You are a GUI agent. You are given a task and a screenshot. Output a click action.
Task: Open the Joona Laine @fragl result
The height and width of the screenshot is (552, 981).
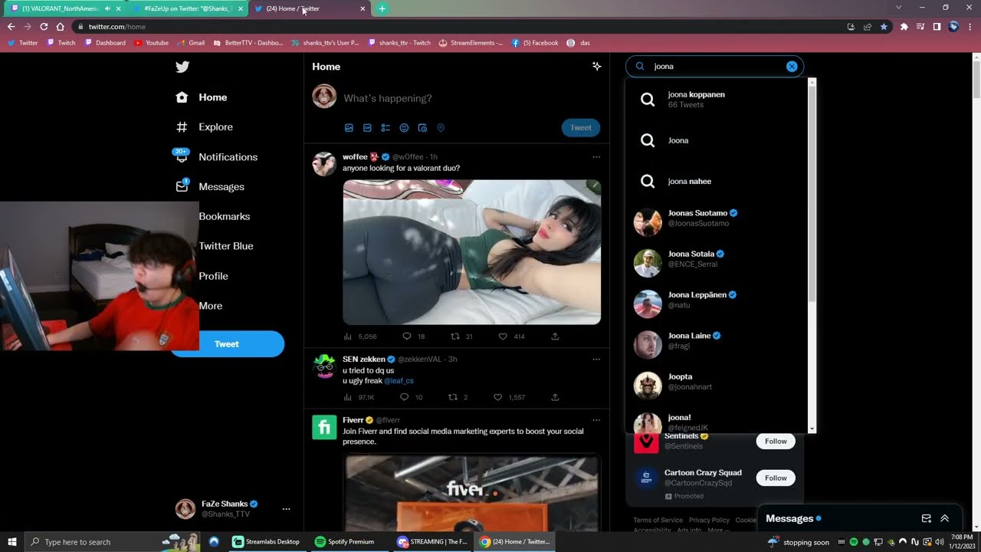coord(716,345)
